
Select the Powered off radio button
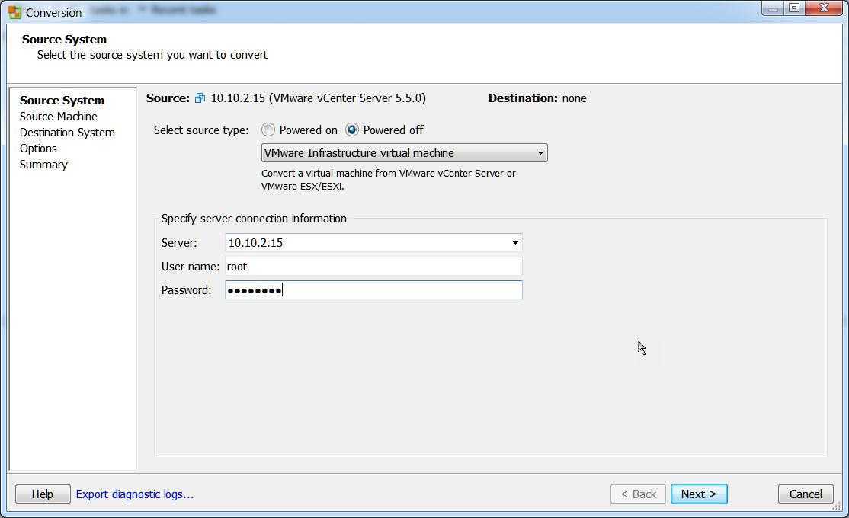point(352,130)
